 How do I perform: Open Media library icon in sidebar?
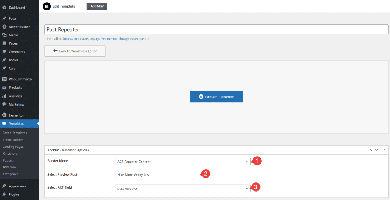pyautogui.click(x=4, y=35)
